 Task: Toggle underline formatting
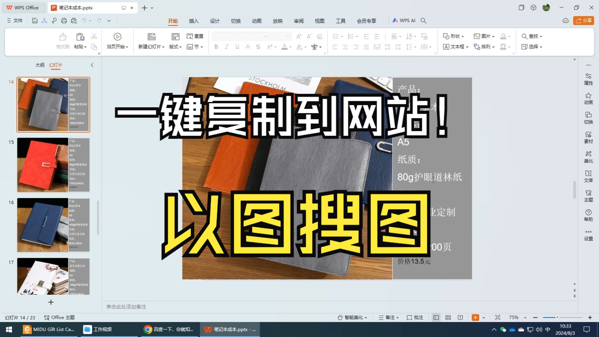pyautogui.click(x=237, y=47)
